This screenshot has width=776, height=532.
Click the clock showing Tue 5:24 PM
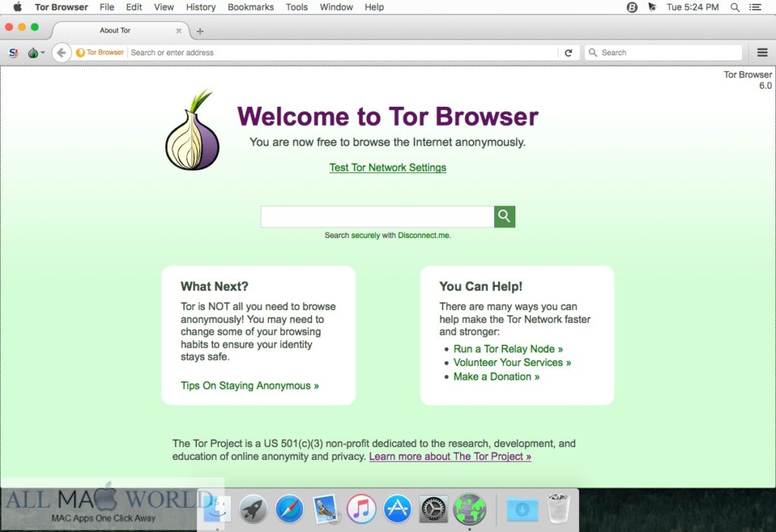point(693,7)
